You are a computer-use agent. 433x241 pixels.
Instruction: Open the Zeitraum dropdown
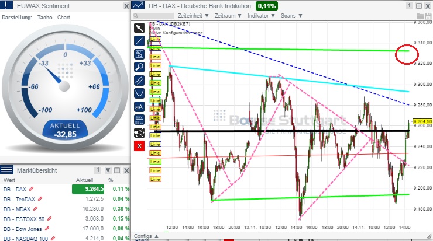[x=228, y=16]
